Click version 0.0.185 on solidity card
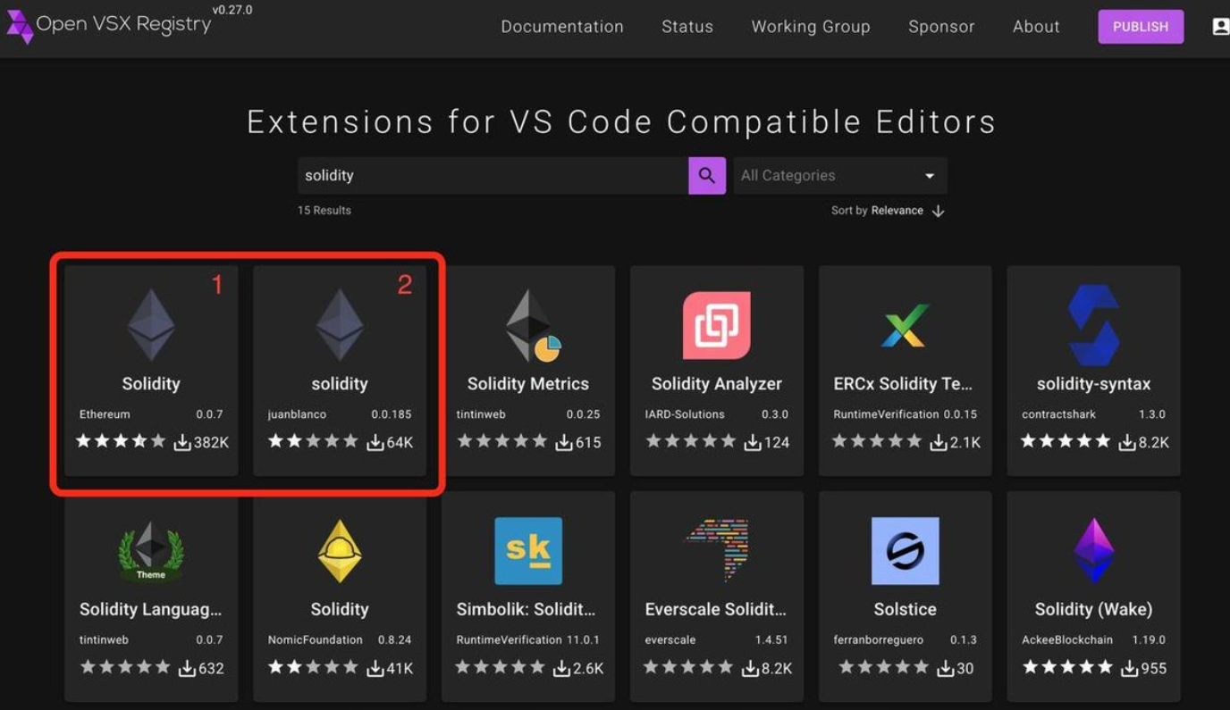The height and width of the screenshot is (710, 1230). coord(392,414)
